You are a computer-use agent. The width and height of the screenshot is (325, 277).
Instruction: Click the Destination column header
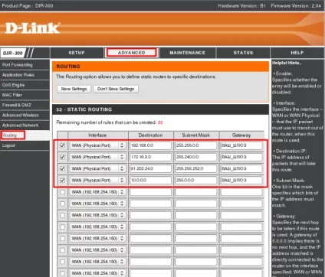pyautogui.click(x=150, y=135)
